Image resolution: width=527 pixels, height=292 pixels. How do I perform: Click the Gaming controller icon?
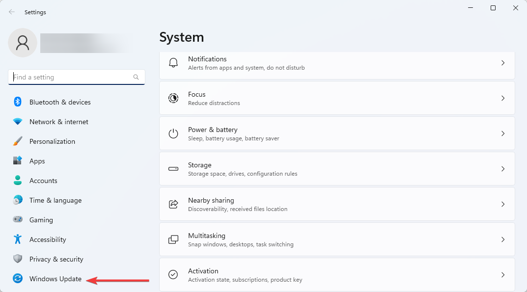point(18,219)
